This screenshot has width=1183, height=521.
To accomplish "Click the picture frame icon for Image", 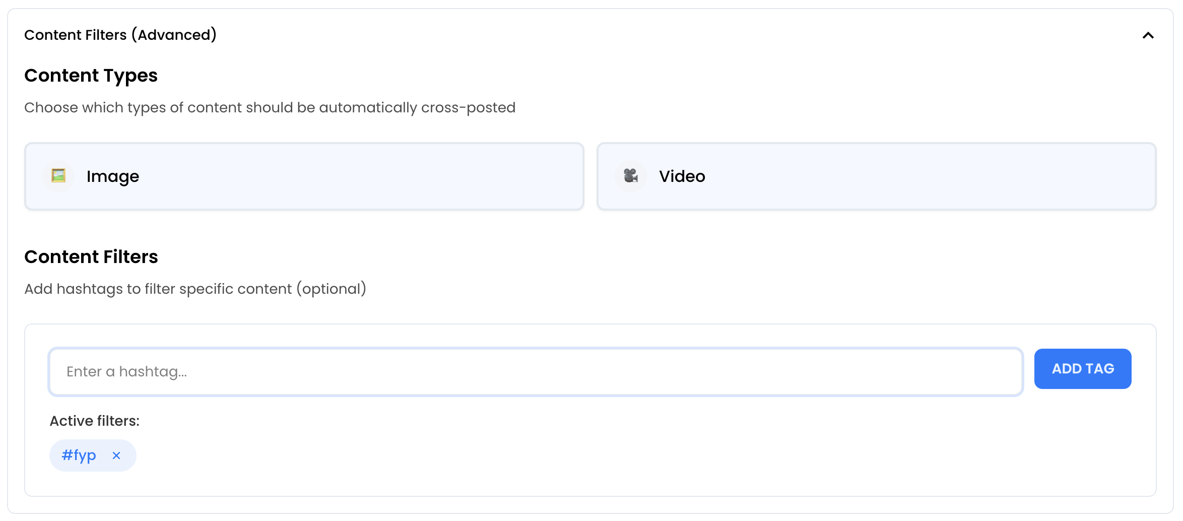I will pyautogui.click(x=58, y=176).
